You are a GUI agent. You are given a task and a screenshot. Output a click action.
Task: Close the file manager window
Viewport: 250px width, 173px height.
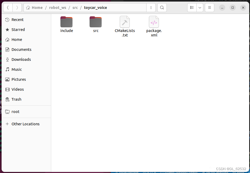[x=243, y=8]
